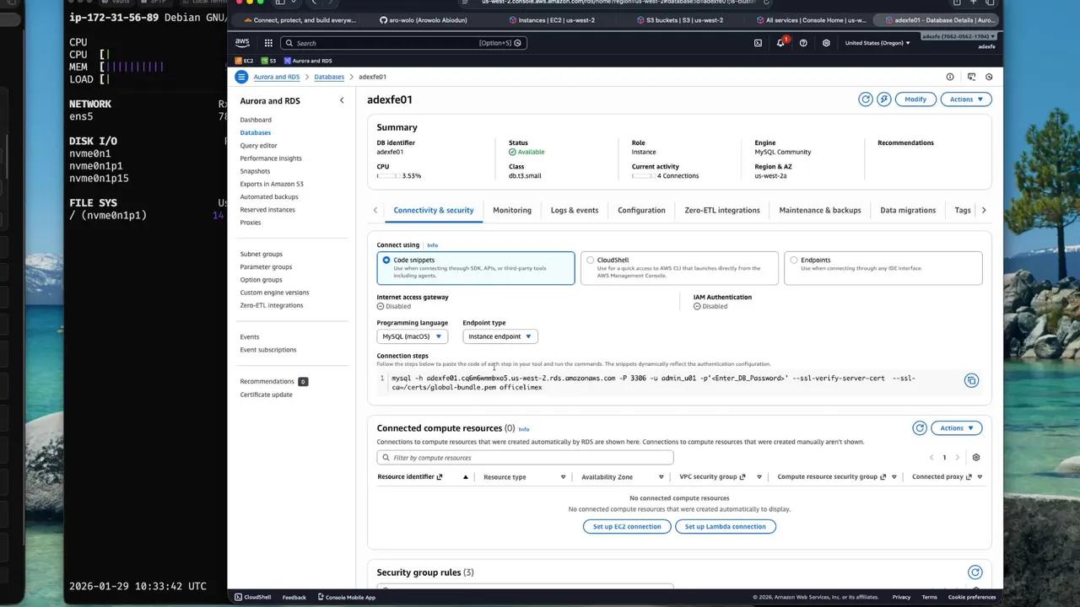
Task: Open Certificate update in sidebar
Action: pos(266,395)
